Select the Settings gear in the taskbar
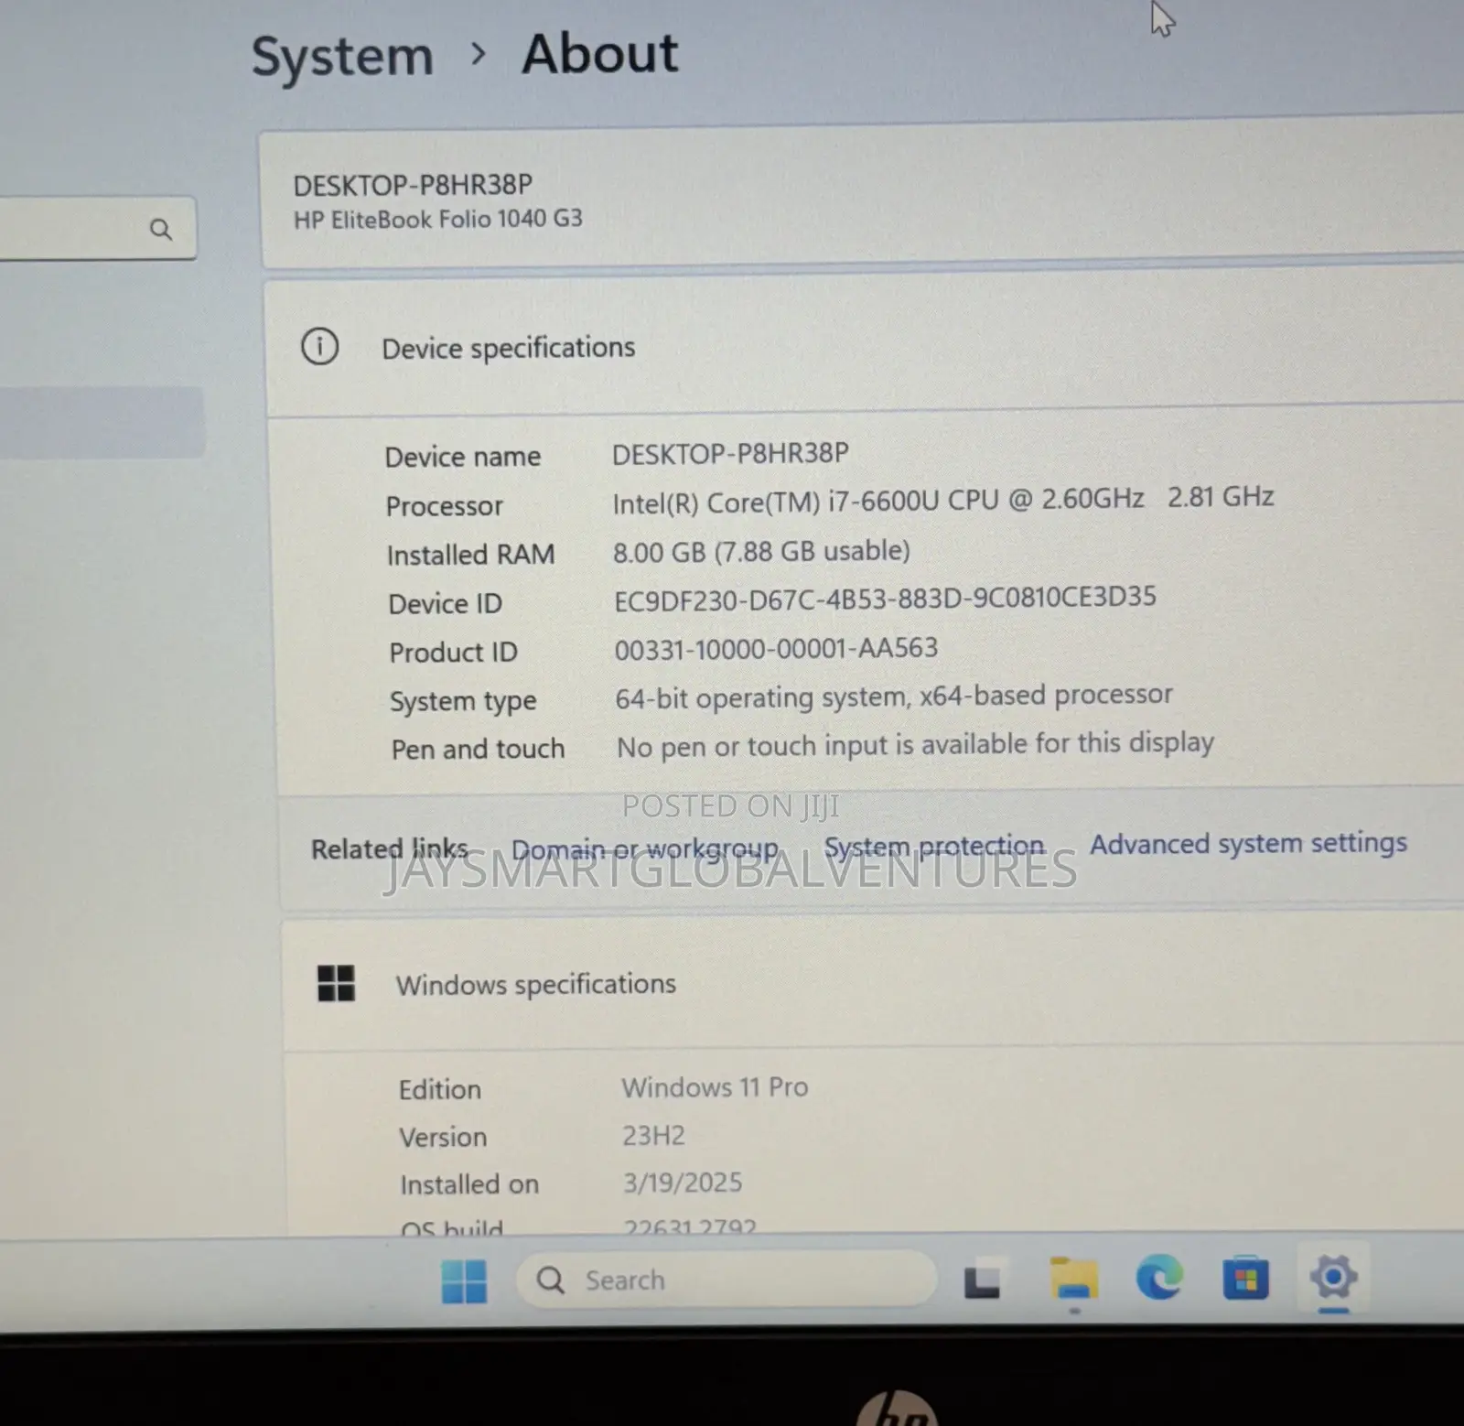This screenshot has width=1464, height=1426. click(1333, 1277)
